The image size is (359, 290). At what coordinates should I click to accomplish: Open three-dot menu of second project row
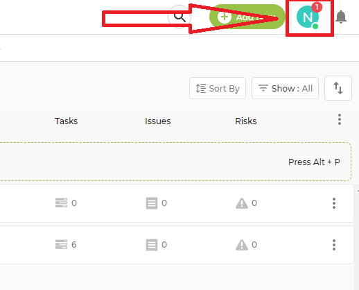tap(334, 245)
